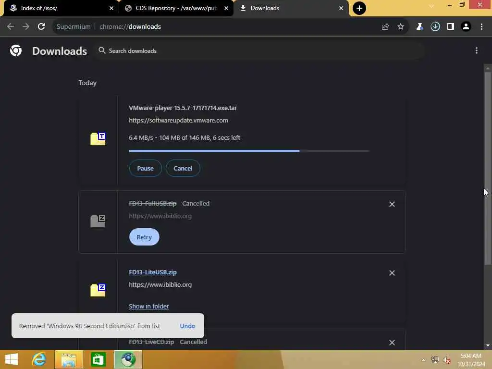
Task: Click the FD13-LiteUSB.zip file icon
Action: click(98, 290)
